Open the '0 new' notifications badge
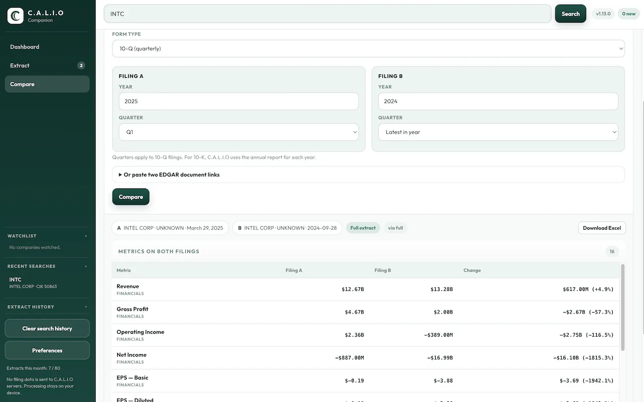Screen dimensions: 644x402 tap(629, 14)
